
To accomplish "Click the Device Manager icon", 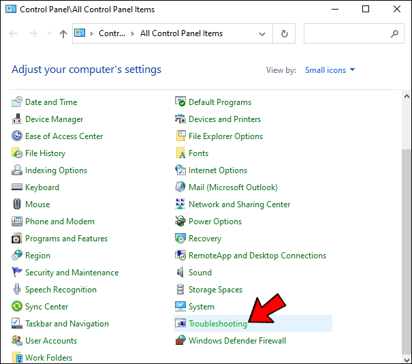I will pos(17,119).
